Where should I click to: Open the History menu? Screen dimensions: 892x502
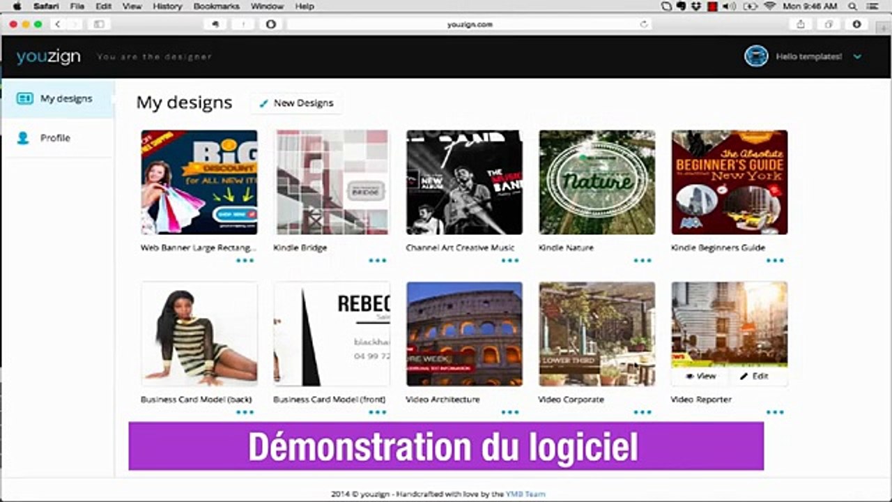pos(167,6)
